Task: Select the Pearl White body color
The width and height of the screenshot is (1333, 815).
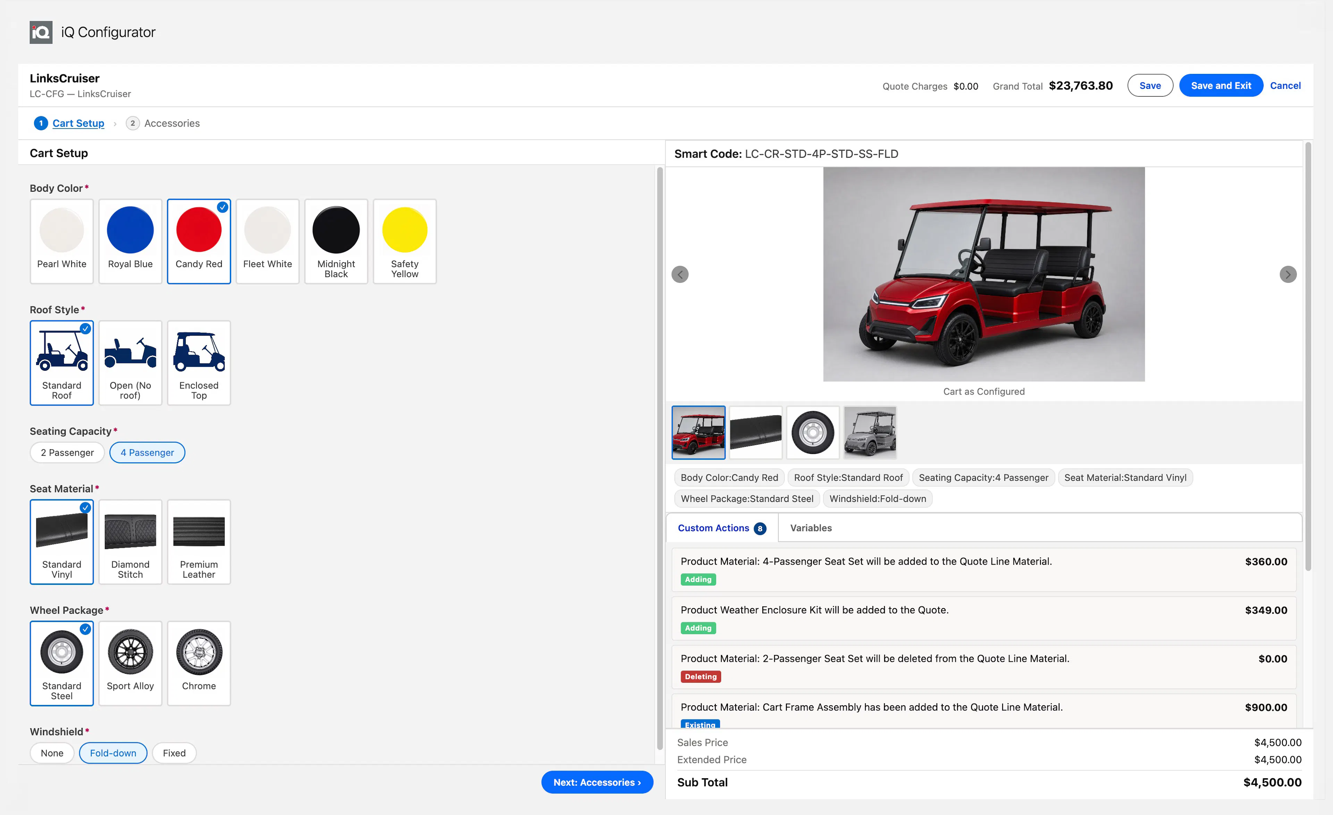Action: pos(62,241)
